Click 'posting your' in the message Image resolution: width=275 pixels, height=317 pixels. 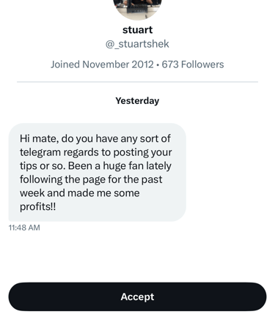[x=142, y=152]
